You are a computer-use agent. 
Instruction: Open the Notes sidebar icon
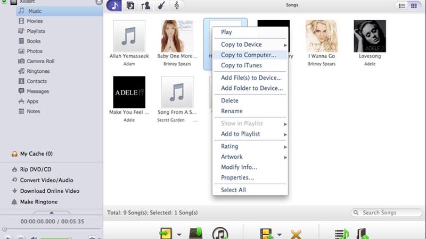pos(21,111)
